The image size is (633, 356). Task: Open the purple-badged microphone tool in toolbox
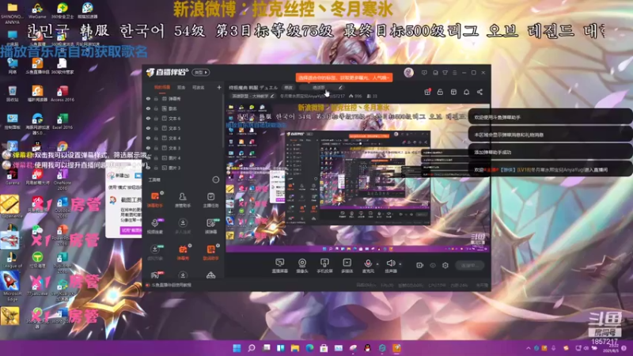pos(155,225)
